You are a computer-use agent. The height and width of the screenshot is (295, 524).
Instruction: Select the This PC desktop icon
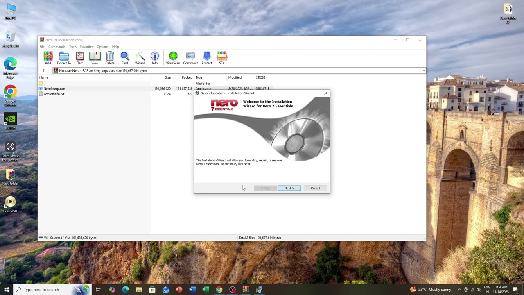coord(10,12)
